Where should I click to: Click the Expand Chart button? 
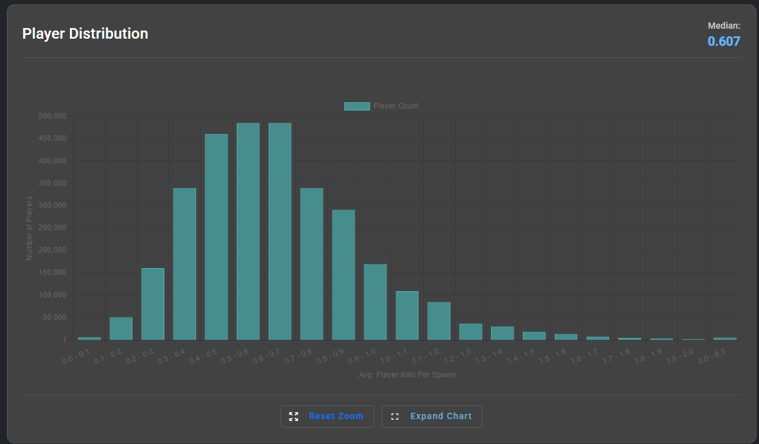pos(432,417)
